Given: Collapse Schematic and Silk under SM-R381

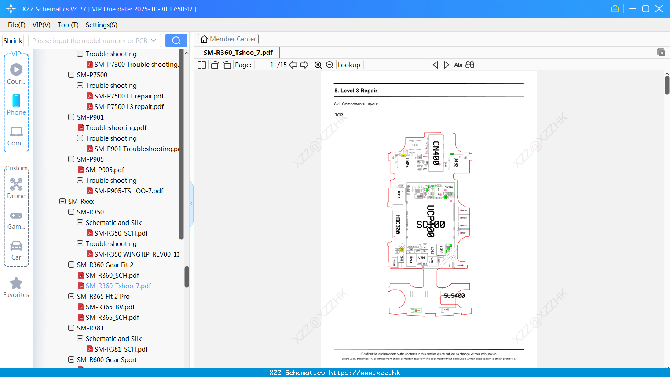Looking at the screenshot, I should (x=80, y=338).
